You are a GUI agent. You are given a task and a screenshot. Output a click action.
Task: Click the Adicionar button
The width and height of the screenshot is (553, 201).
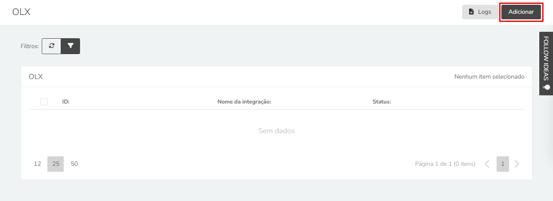click(521, 12)
